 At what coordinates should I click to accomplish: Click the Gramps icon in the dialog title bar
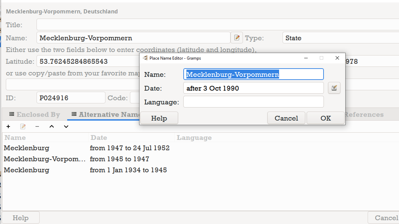(x=145, y=58)
